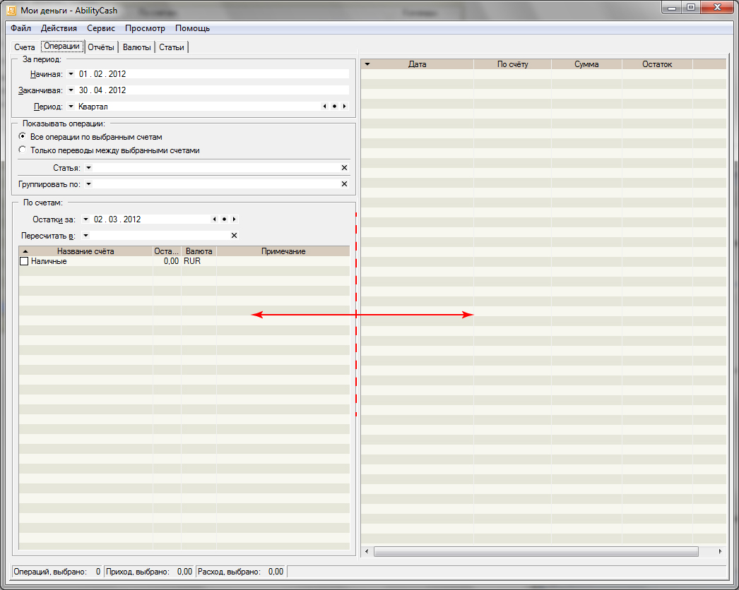739x590 pixels.
Task: Clear the Пересчитать в currency field with X
Action: pos(234,236)
